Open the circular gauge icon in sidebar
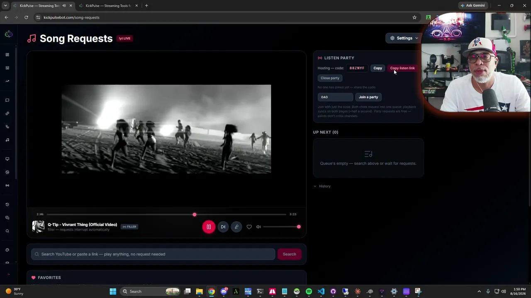The height and width of the screenshot is (298, 531). [x=7, y=172]
